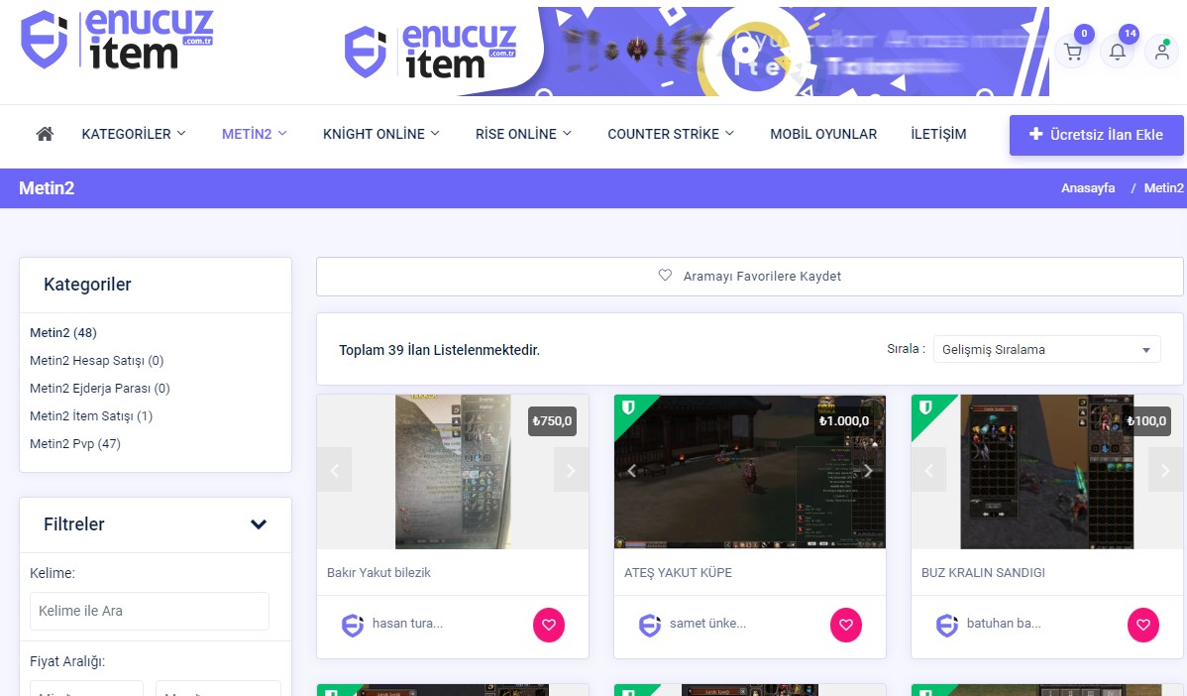Favorite the BUZ KRALIN SANDIGI listing

(x=1143, y=625)
